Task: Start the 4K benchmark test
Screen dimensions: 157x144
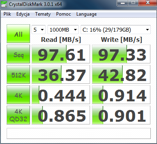Action: click(x=18, y=95)
